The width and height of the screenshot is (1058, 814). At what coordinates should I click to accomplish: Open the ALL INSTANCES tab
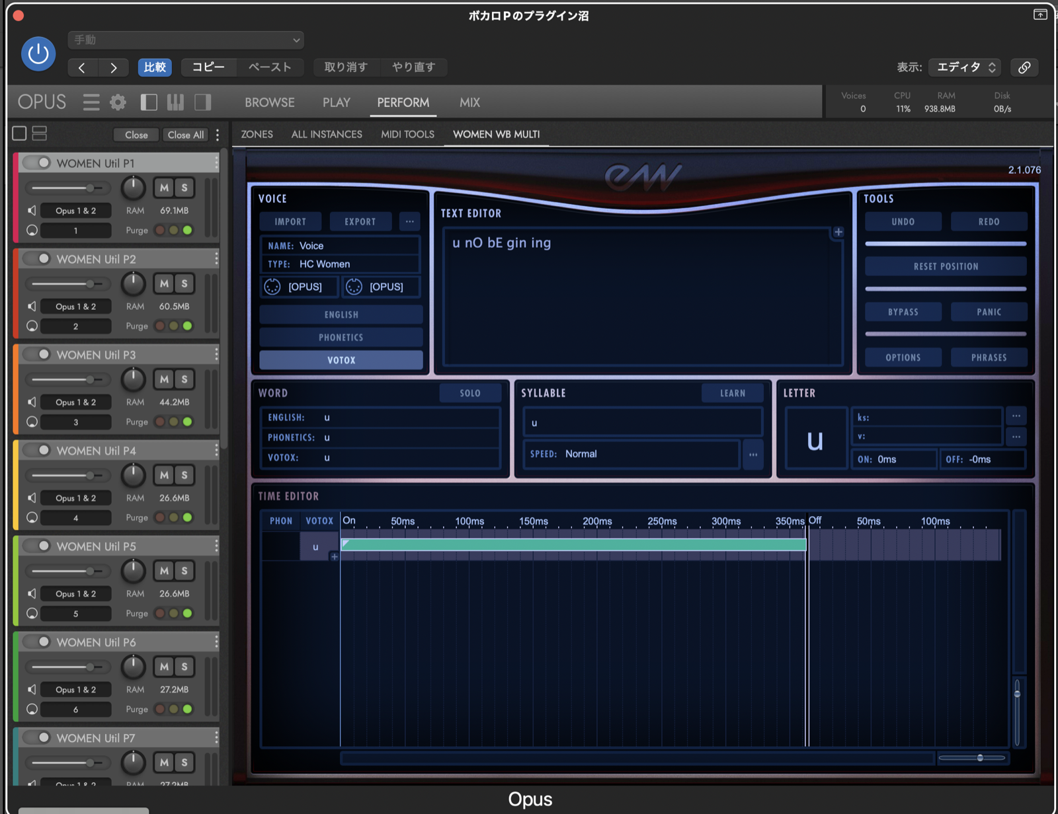pyautogui.click(x=327, y=134)
